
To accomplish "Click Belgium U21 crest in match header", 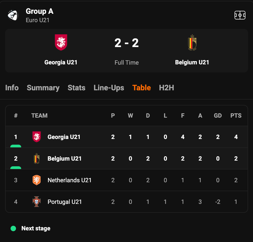I will click(x=192, y=43).
